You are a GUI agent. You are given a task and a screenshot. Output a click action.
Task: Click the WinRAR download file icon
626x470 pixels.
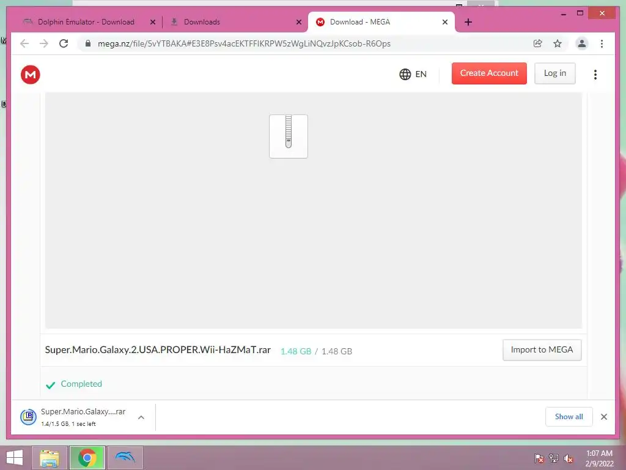[x=28, y=417]
